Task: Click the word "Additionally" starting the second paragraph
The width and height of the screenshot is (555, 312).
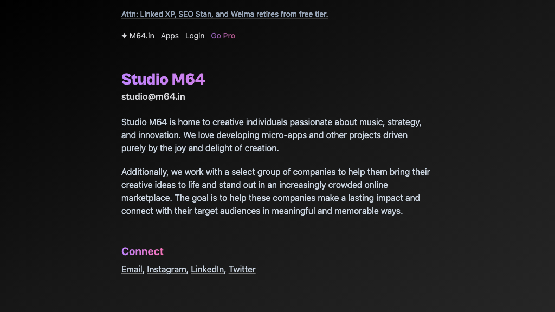Action: pyautogui.click(x=144, y=172)
